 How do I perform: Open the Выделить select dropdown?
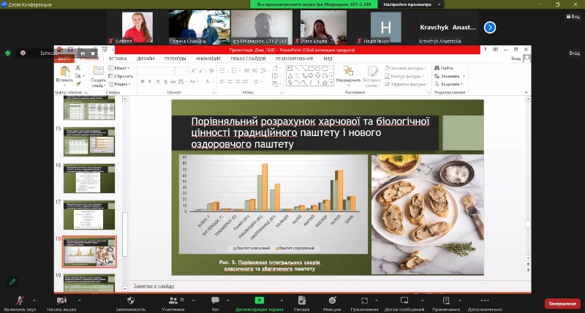449,84
